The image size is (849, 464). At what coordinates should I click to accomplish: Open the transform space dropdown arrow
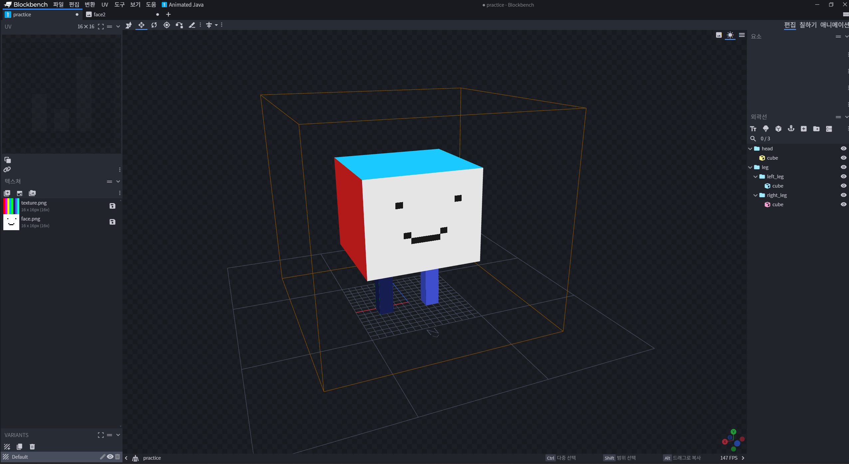click(x=216, y=25)
